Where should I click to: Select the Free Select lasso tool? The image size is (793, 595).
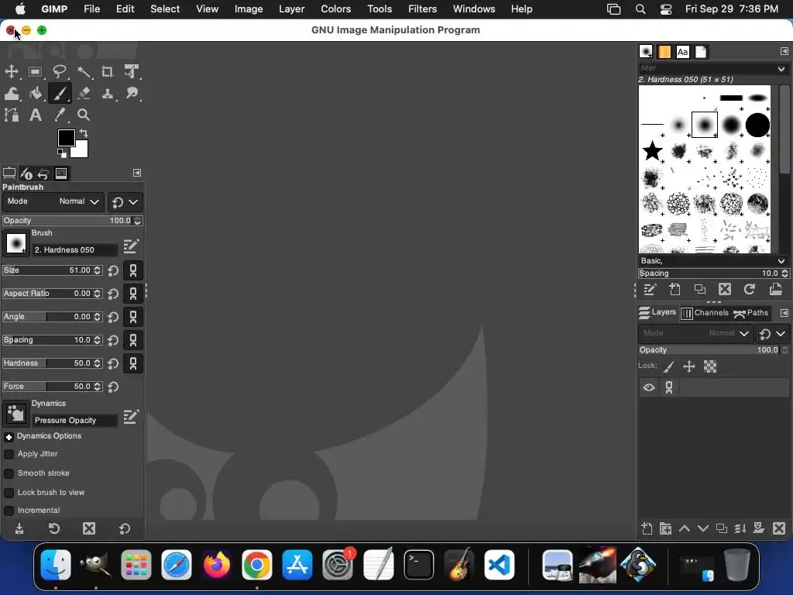(x=60, y=71)
